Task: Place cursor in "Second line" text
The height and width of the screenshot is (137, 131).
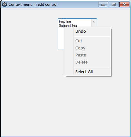Action: 68,26
